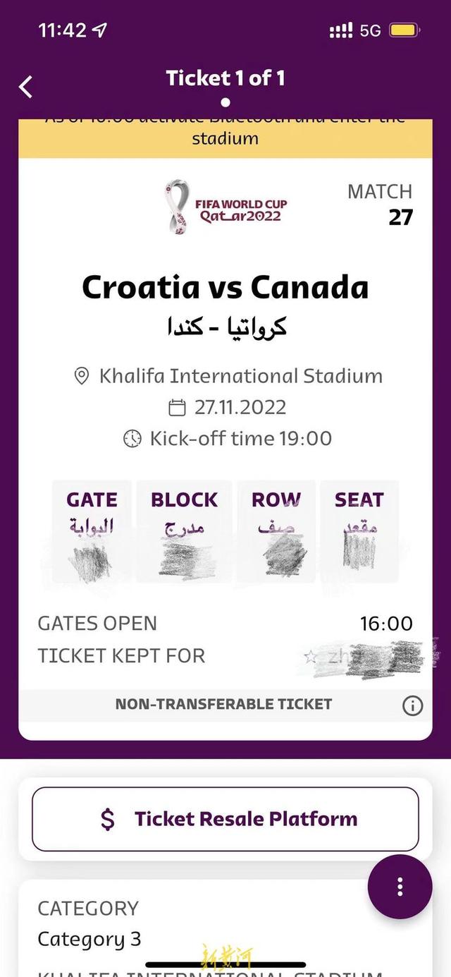Tap the Croatia vs Canada match title
The image size is (451, 977).
coord(225,287)
